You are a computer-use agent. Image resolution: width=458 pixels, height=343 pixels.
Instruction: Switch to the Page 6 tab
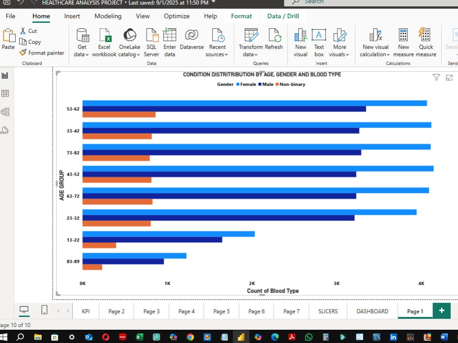[256, 311]
